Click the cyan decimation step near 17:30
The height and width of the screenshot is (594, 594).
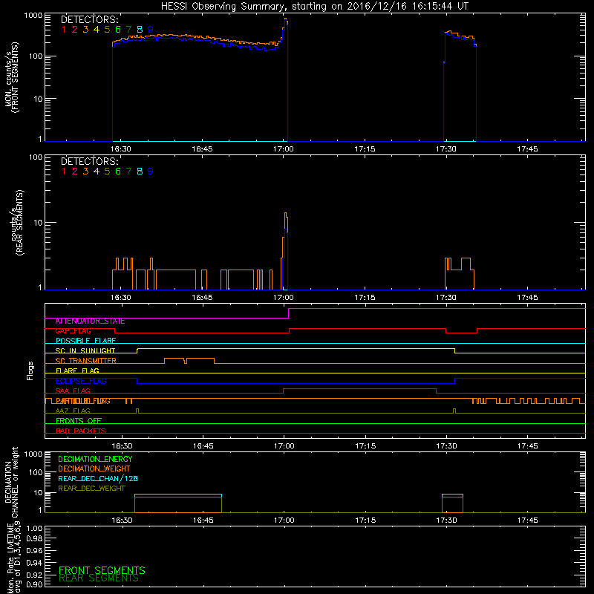click(452, 495)
